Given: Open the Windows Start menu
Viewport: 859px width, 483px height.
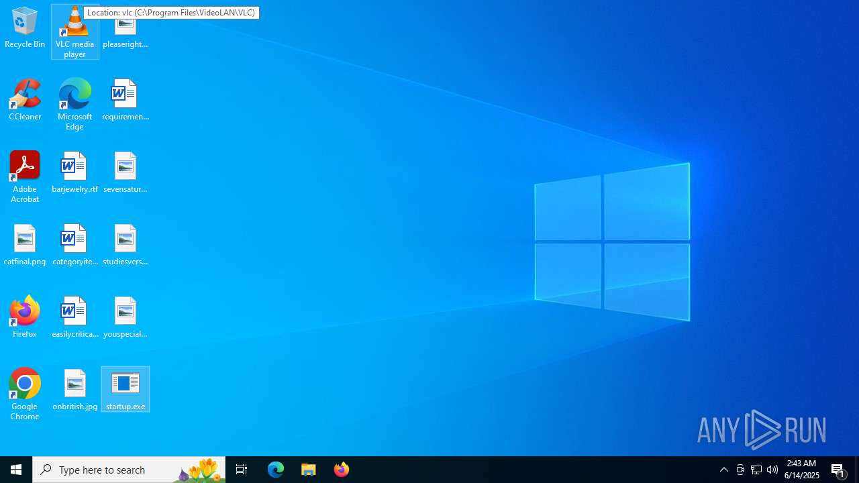Looking at the screenshot, I should tap(16, 470).
